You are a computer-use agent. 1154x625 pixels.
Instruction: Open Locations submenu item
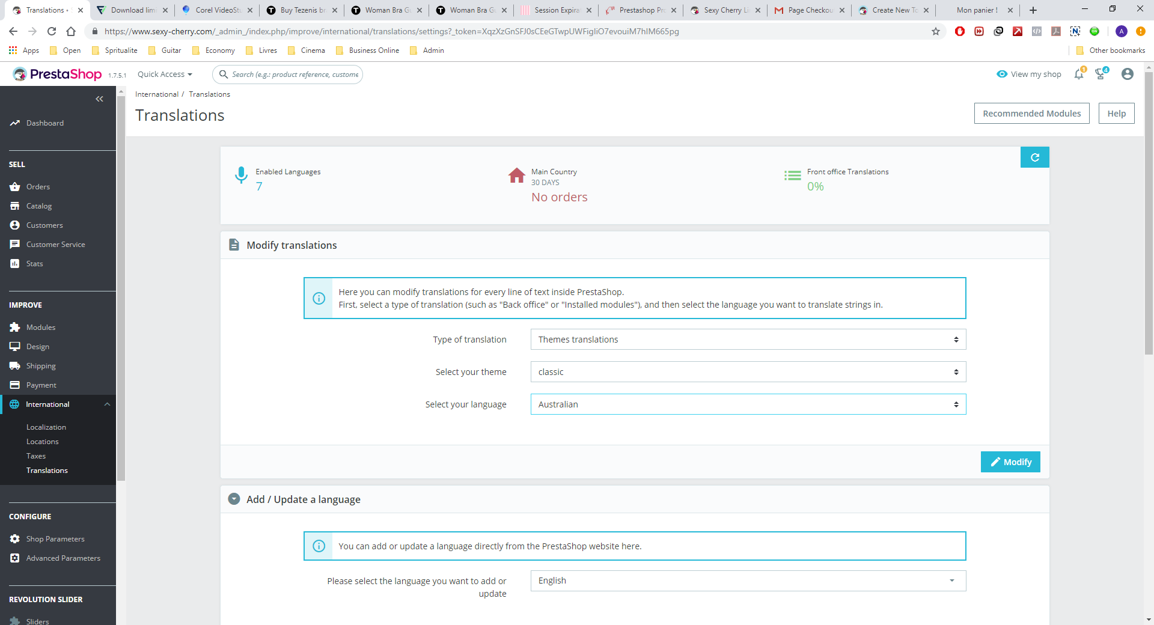click(43, 442)
